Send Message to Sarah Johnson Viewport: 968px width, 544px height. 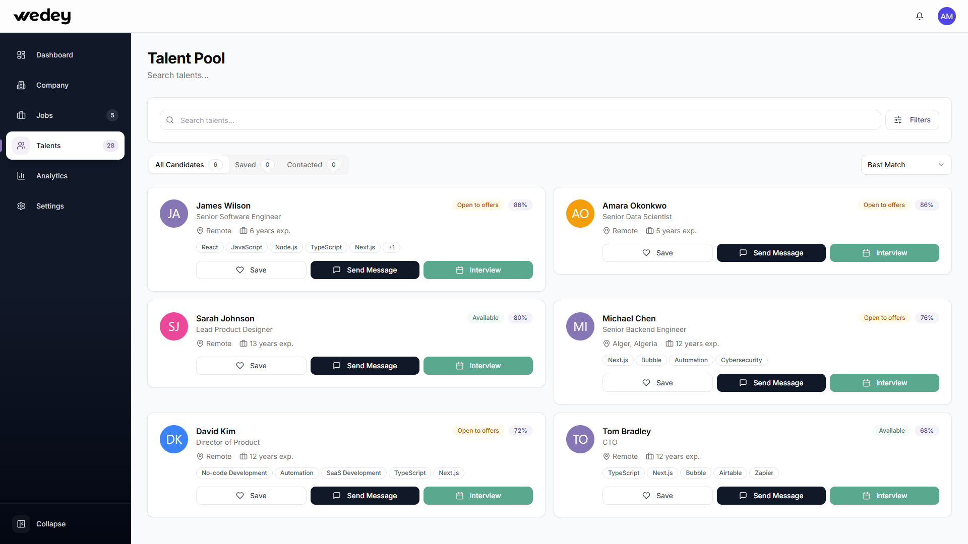point(365,366)
